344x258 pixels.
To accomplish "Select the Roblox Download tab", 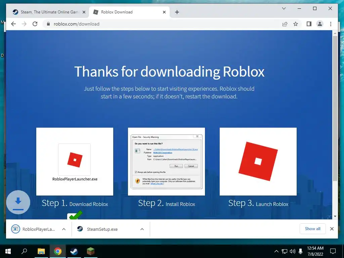I will point(129,12).
